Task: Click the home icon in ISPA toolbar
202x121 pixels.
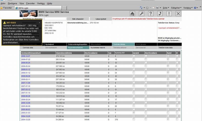Action: (x=132, y=14)
